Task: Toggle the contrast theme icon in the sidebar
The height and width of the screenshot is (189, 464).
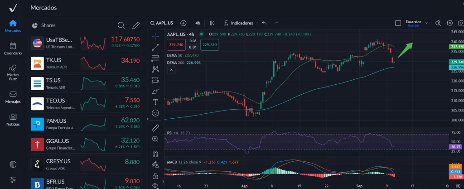Action: pos(13,164)
